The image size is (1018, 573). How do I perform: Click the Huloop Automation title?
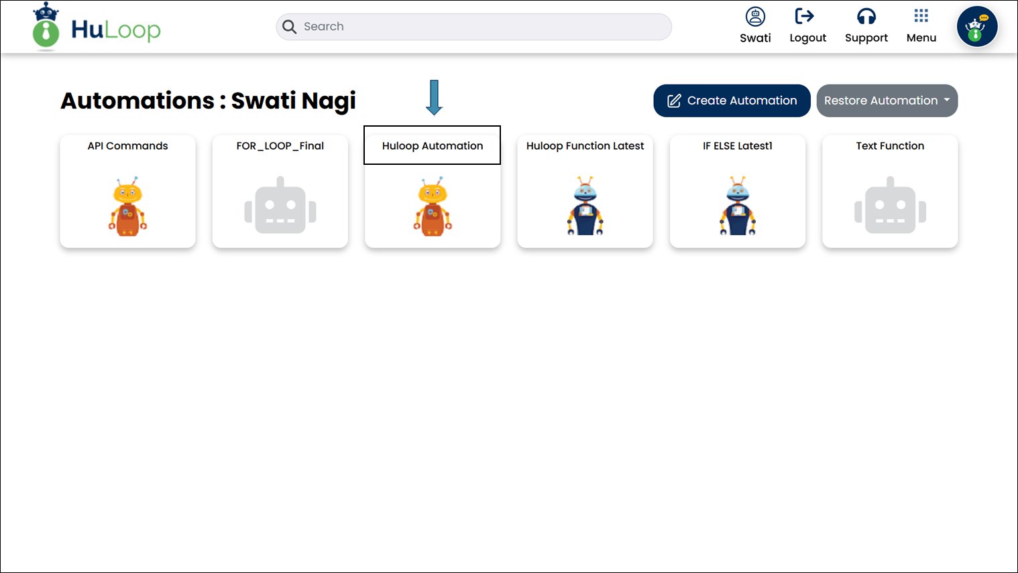coord(433,146)
